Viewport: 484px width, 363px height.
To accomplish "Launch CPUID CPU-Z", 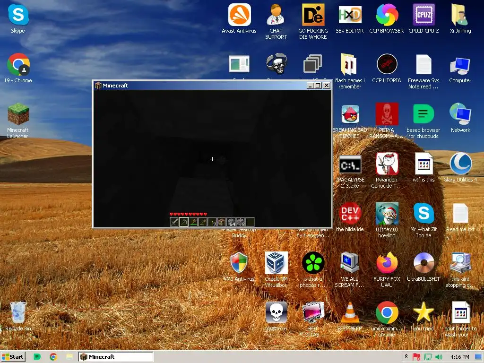I will click(x=423, y=18).
